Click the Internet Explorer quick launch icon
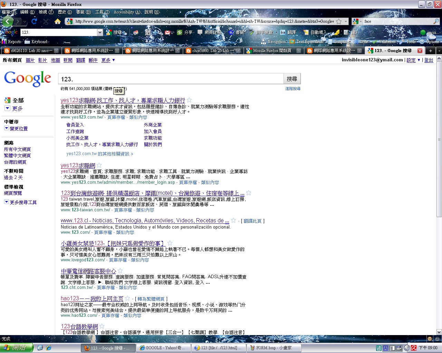442x353 pixels. coord(49,348)
